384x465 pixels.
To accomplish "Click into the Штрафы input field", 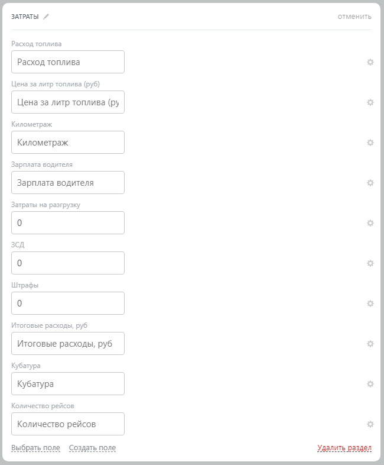I will pos(68,303).
